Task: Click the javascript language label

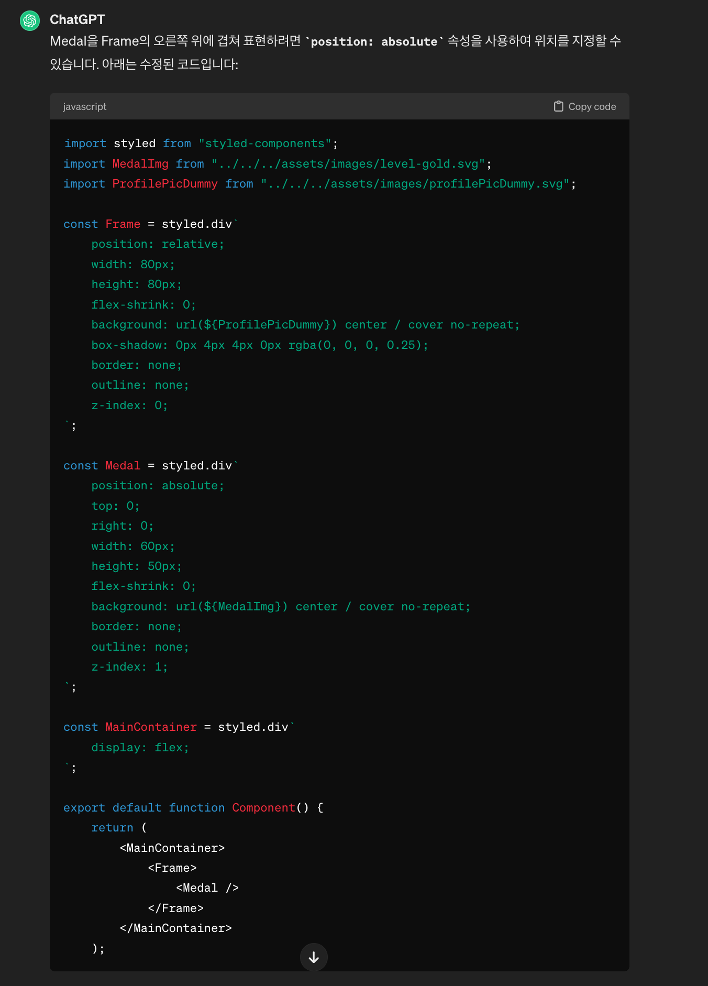Action: point(85,106)
